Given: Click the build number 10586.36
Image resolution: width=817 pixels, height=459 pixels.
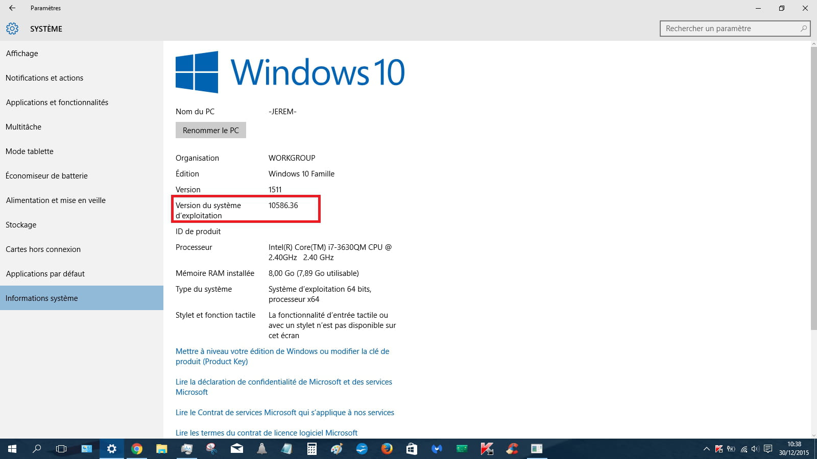Looking at the screenshot, I should [x=283, y=205].
